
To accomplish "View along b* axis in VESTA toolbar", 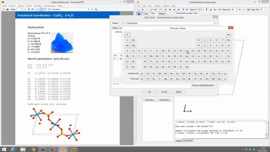I will pyautogui.click(x=156, y=10).
